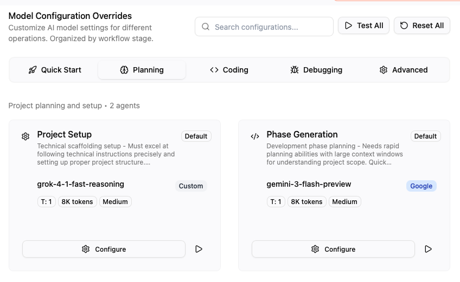The image size is (460, 282).
Task: Configure the Project Setup agent
Action: [104, 249]
